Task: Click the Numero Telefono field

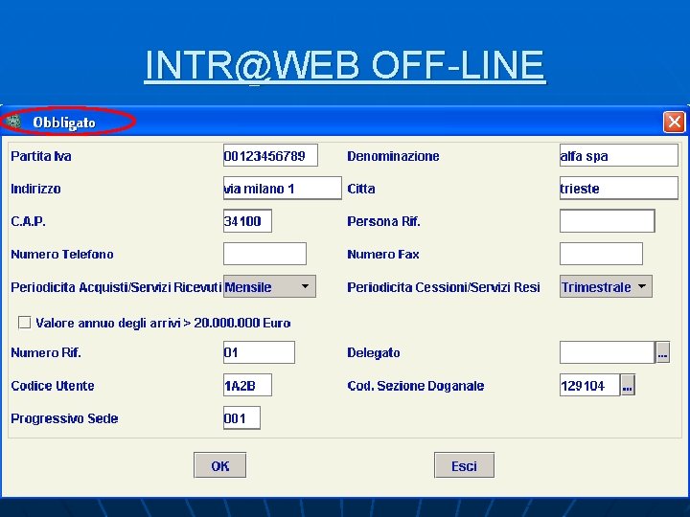Action: pos(264,254)
